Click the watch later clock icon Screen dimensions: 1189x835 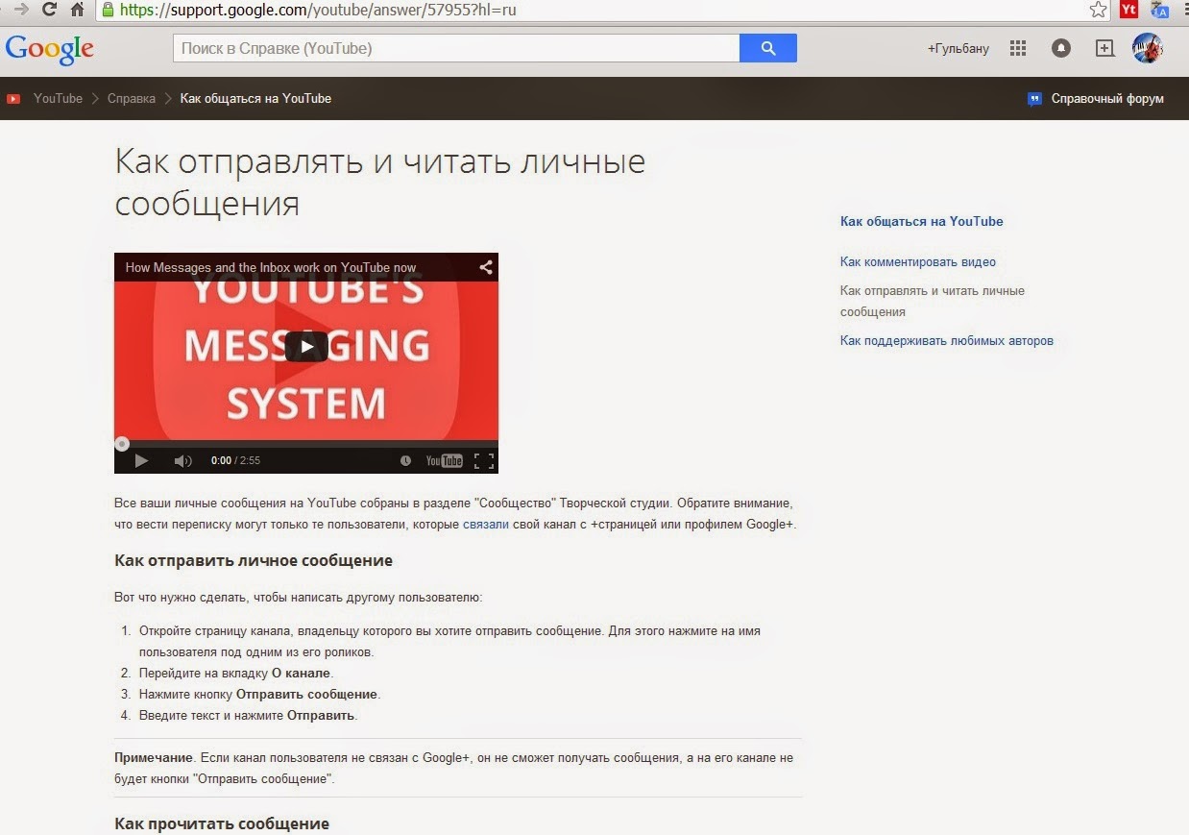tap(405, 461)
